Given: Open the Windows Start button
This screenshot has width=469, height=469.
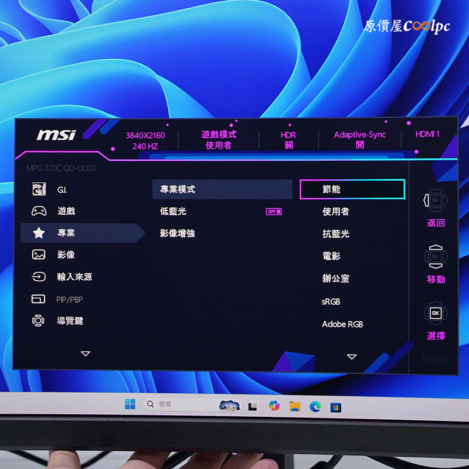Looking at the screenshot, I should [x=130, y=404].
